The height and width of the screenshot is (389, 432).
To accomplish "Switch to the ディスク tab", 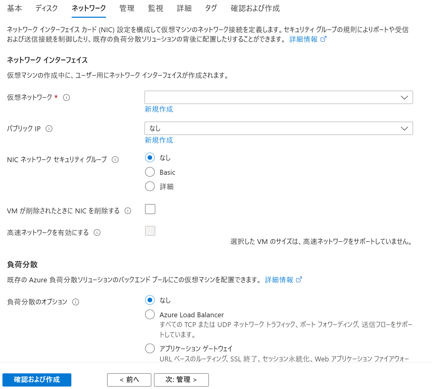I will 46,8.
